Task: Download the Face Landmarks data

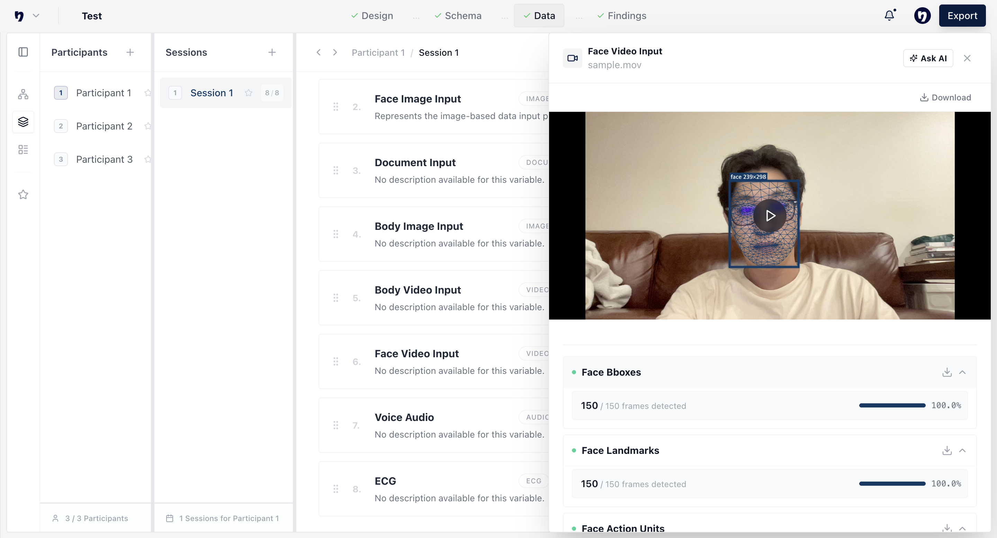Action: (947, 450)
